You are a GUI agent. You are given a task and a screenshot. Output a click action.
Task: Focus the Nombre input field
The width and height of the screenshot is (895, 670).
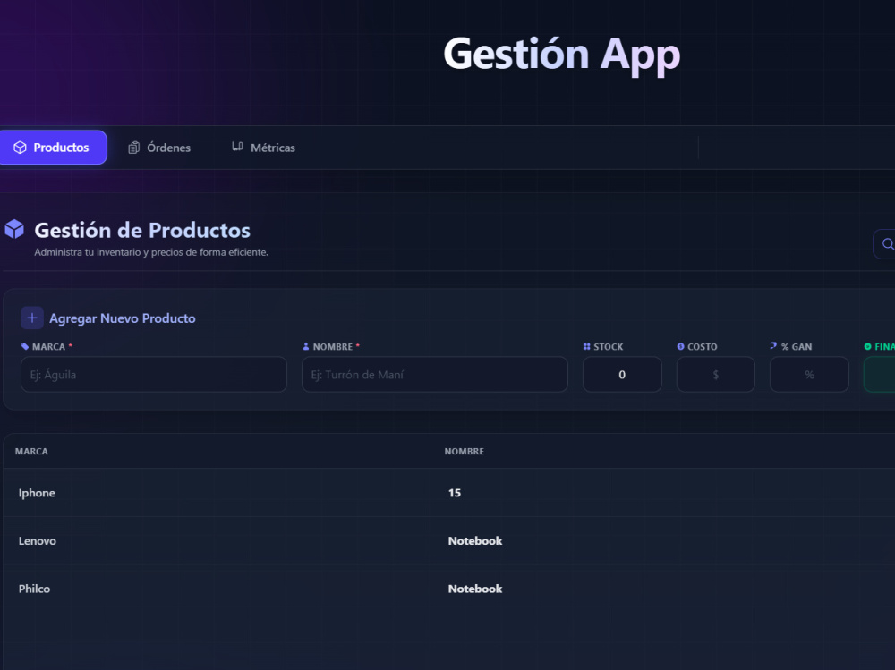434,375
